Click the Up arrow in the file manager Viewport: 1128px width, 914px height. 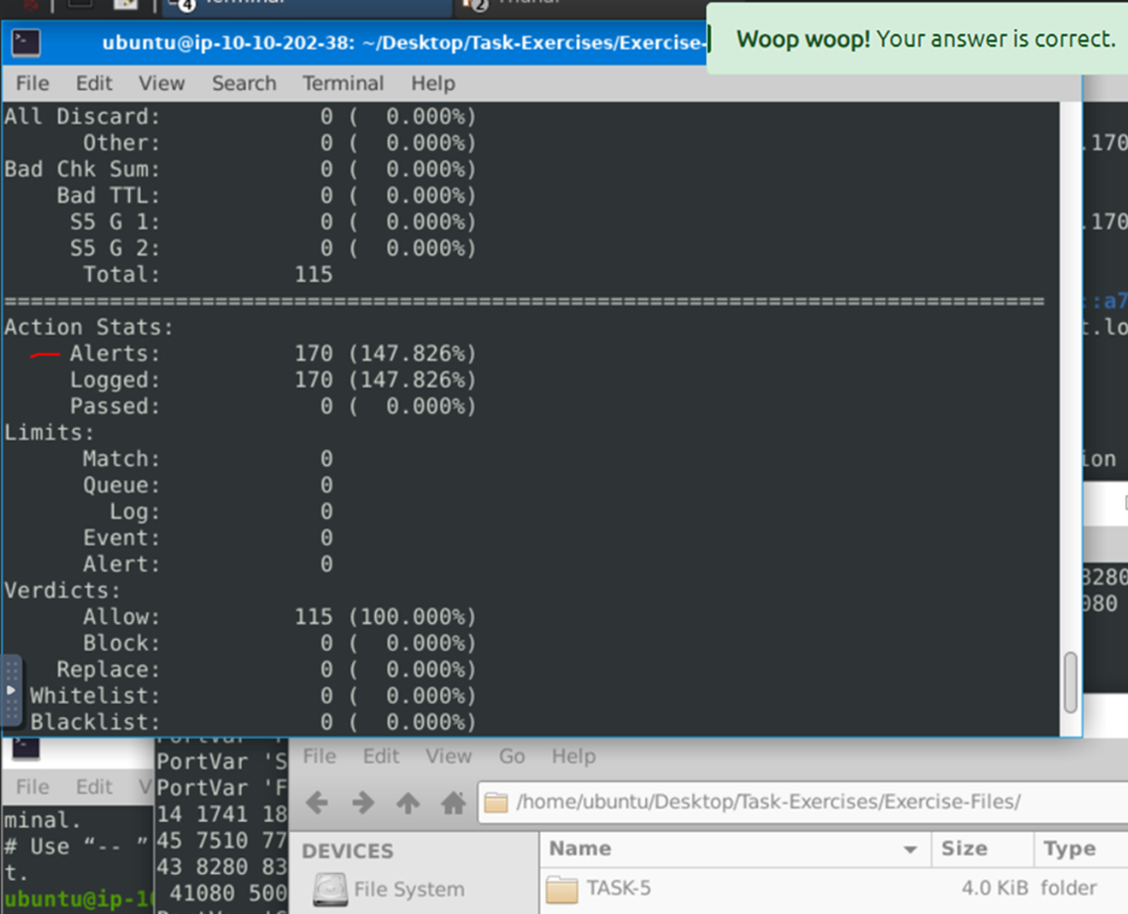tap(408, 803)
